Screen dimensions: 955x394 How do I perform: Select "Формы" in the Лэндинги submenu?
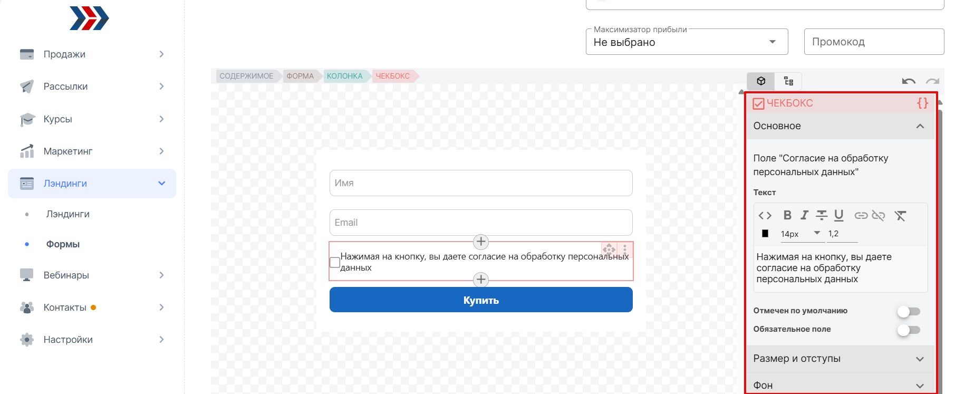[63, 244]
